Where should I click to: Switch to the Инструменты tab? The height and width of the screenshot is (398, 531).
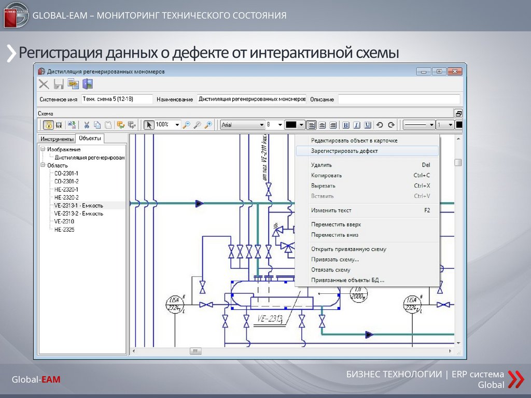coord(57,139)
